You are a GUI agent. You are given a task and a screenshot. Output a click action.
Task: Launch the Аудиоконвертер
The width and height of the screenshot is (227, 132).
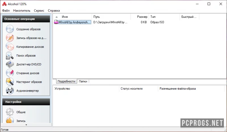[x=28, y=91]
